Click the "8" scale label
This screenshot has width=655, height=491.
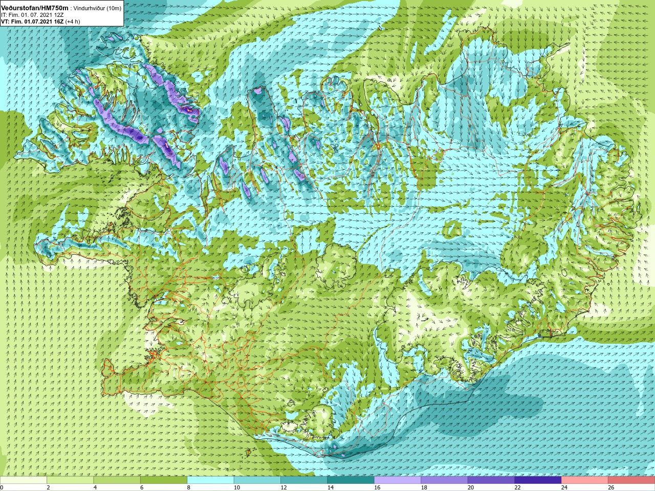click(x=188, y=487)
